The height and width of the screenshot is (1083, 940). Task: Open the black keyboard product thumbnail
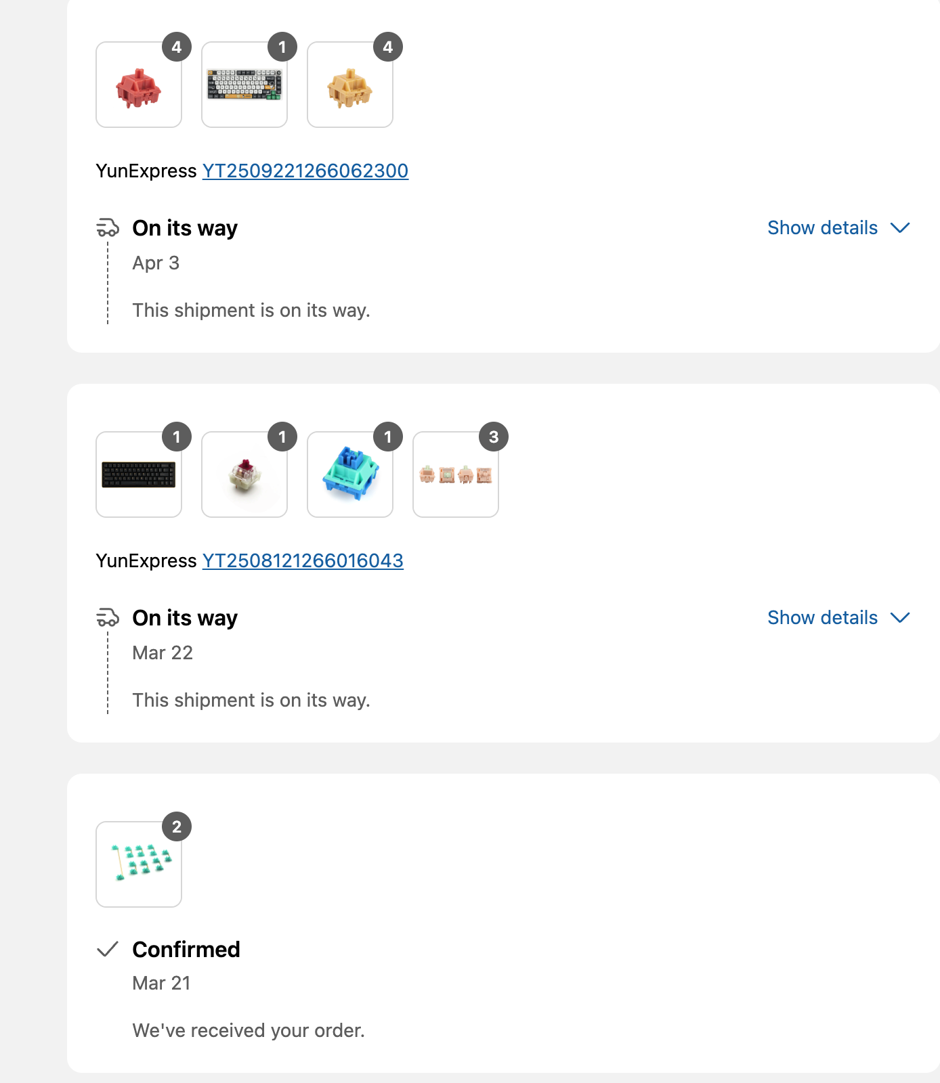[139, 475]
